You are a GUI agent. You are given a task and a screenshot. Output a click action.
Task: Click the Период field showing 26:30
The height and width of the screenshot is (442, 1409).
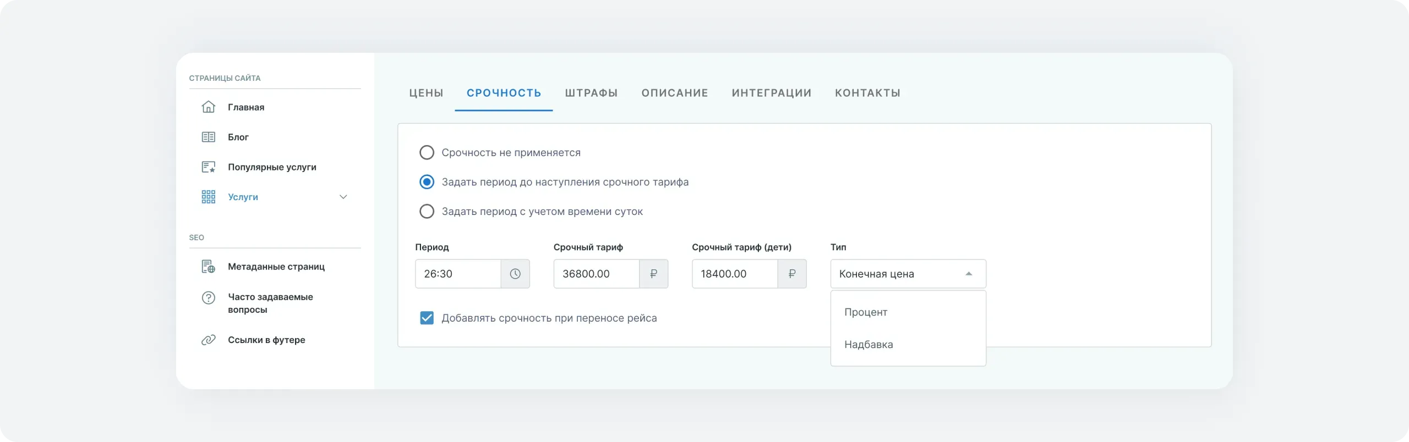[458, 274]
